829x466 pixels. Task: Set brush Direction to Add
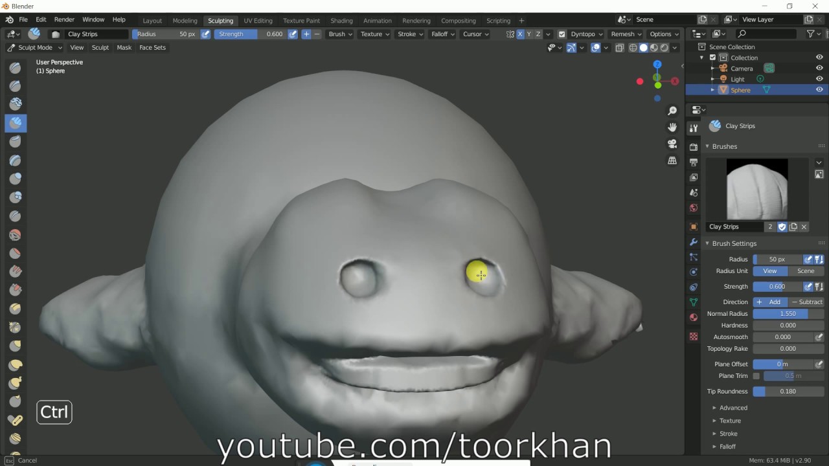(770, 302)
